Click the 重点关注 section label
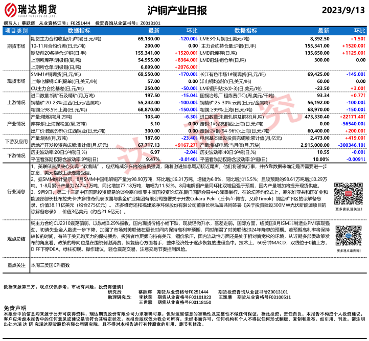 [16, 266]
